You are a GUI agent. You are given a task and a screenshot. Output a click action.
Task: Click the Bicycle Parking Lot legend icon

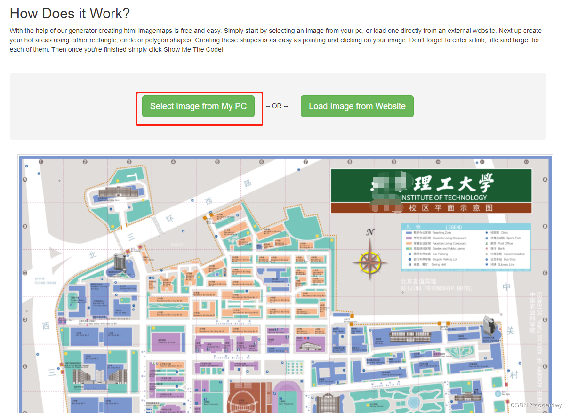coord(410,259)
